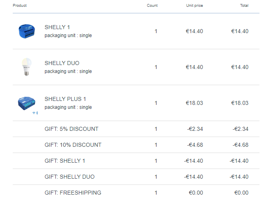Open the Shelly Plus 1 product image
Image resolution: width=275 pixels, height=199 pixels.
27,103
